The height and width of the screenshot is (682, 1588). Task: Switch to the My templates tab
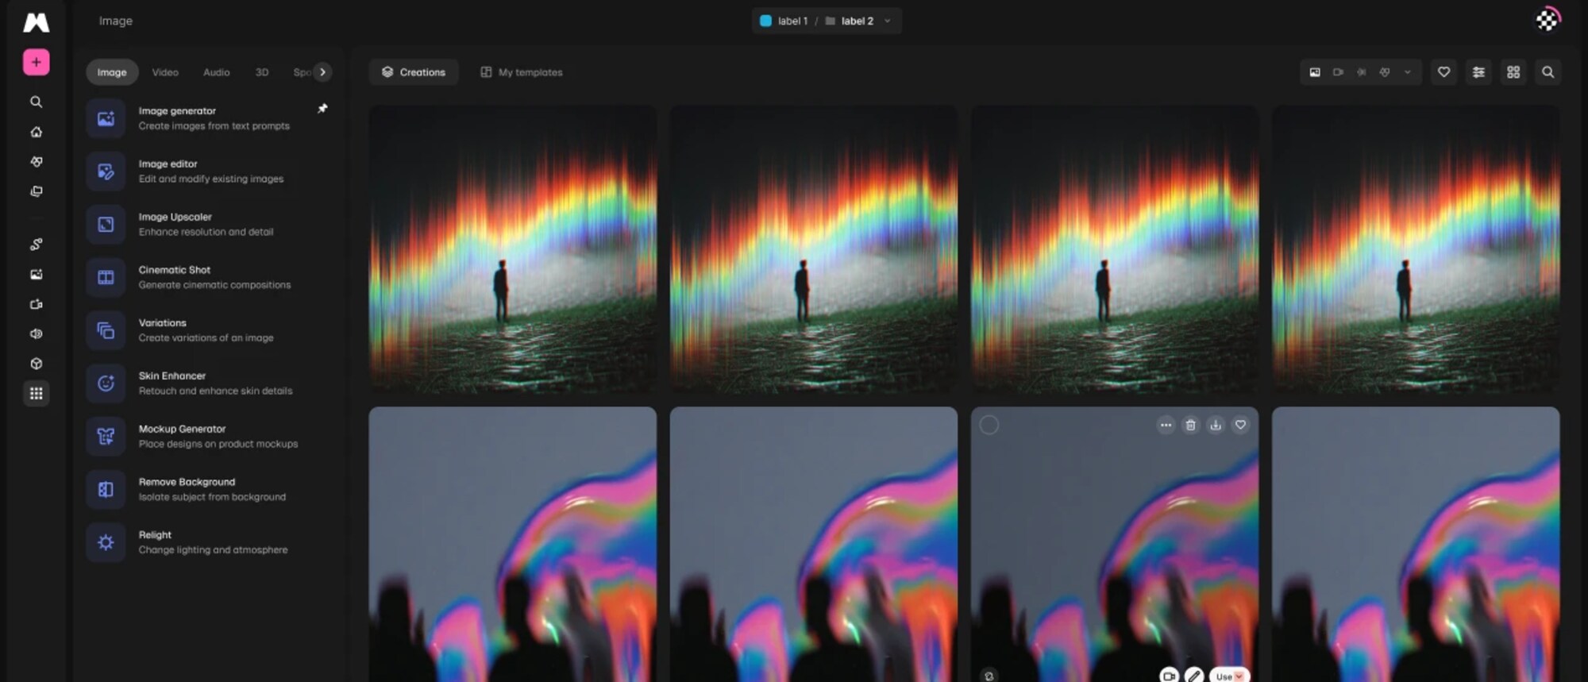point(522,72)
